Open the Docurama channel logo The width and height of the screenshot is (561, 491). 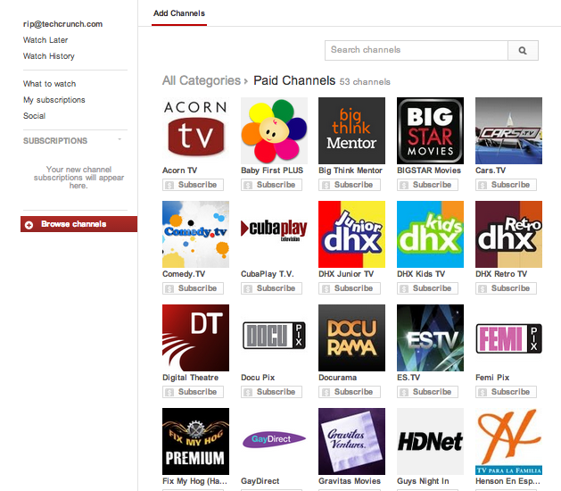351,337
